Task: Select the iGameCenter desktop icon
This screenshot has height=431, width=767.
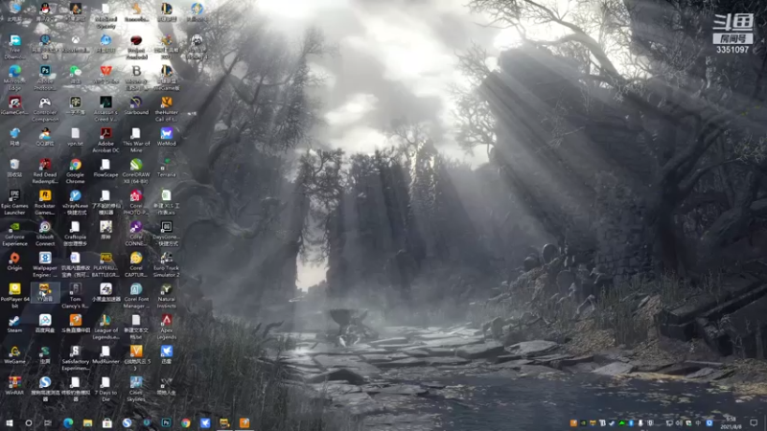Action: point(14,105)
